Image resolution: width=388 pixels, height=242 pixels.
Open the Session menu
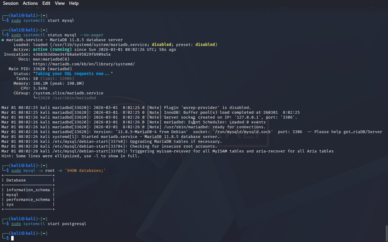11,3
